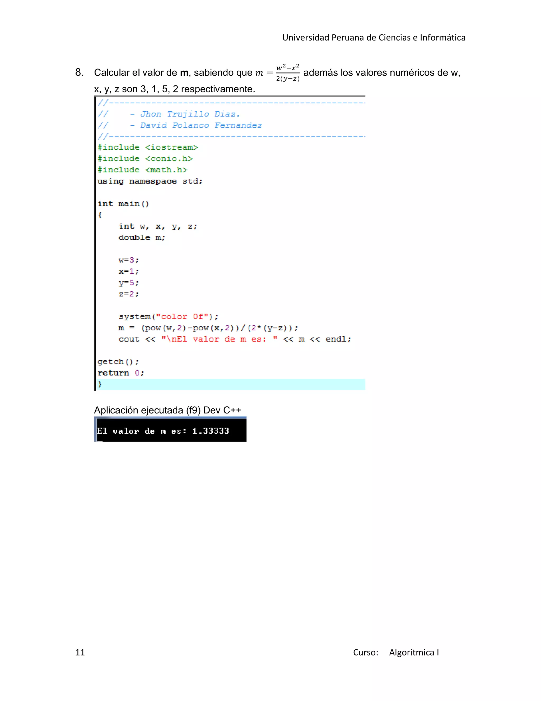Click the double m declaration line
This screenshot has height=701, width=541.
point(142,238)
